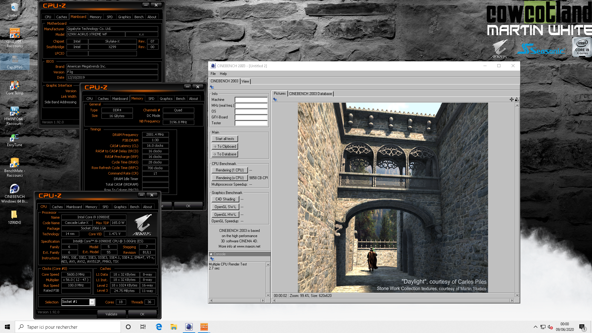Open Task View in the taskbar

point(143,327)
